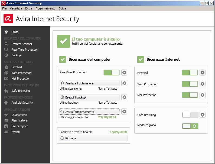
Task: Select FireWall label in the sidebar
Action: click(17, 67)
